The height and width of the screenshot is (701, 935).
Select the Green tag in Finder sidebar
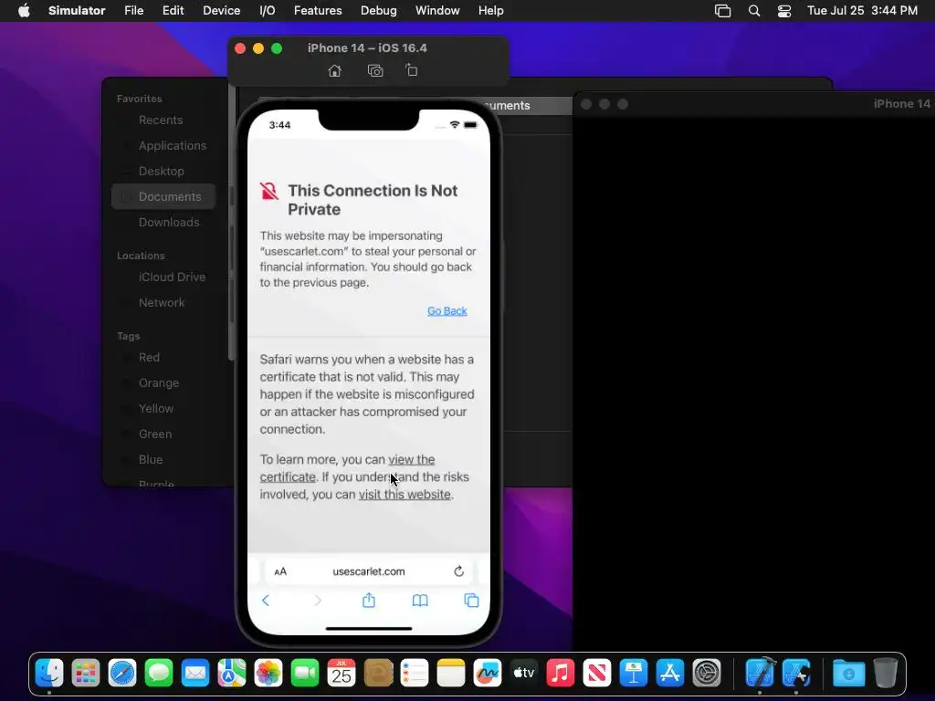click(155, 434)
